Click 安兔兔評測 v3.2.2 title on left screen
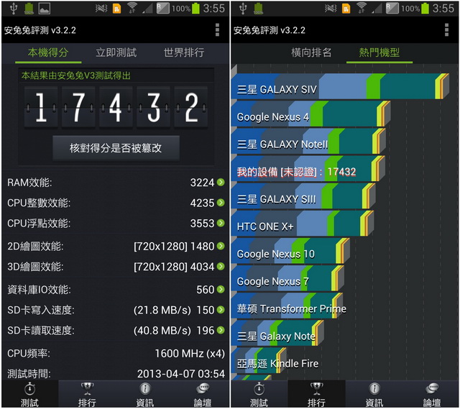460x409 pixels. tap(40, 30)
